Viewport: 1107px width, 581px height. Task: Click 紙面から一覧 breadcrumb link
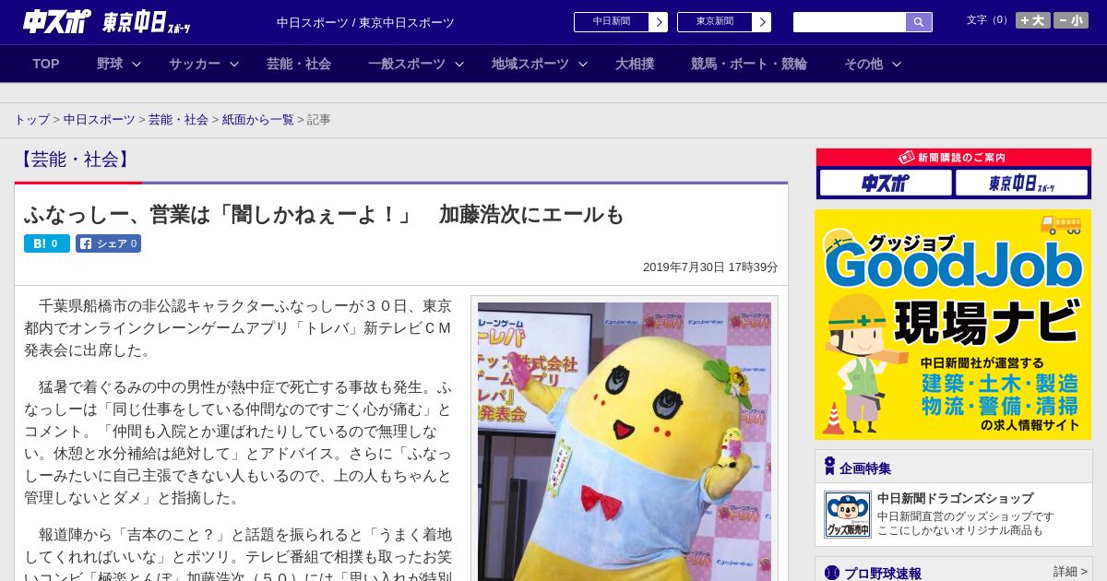click(x=257, y=120)
